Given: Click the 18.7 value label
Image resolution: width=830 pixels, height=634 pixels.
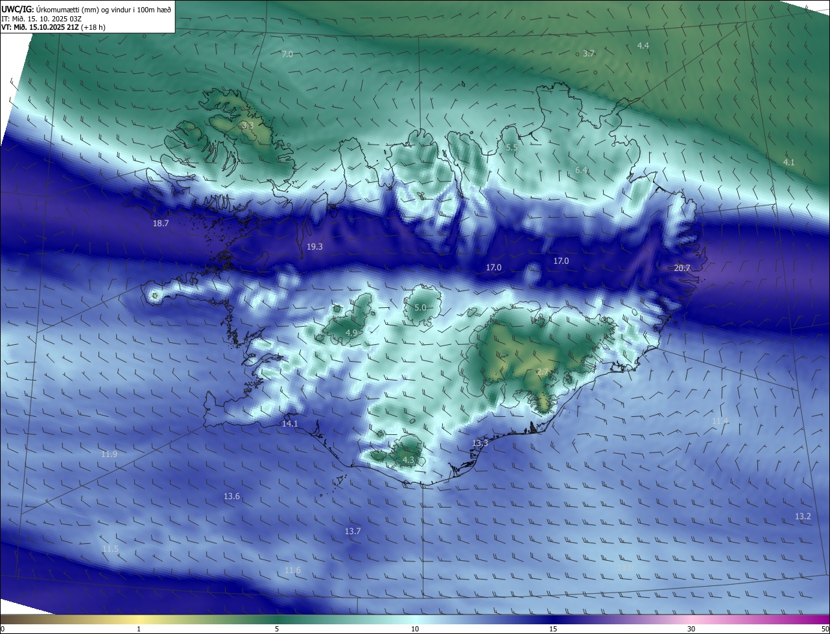Looking at the screenshot, I should click(161, 223).
